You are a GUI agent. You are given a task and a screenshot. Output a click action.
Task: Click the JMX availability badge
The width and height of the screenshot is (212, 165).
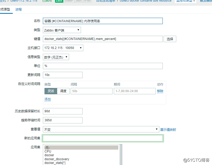79,1
